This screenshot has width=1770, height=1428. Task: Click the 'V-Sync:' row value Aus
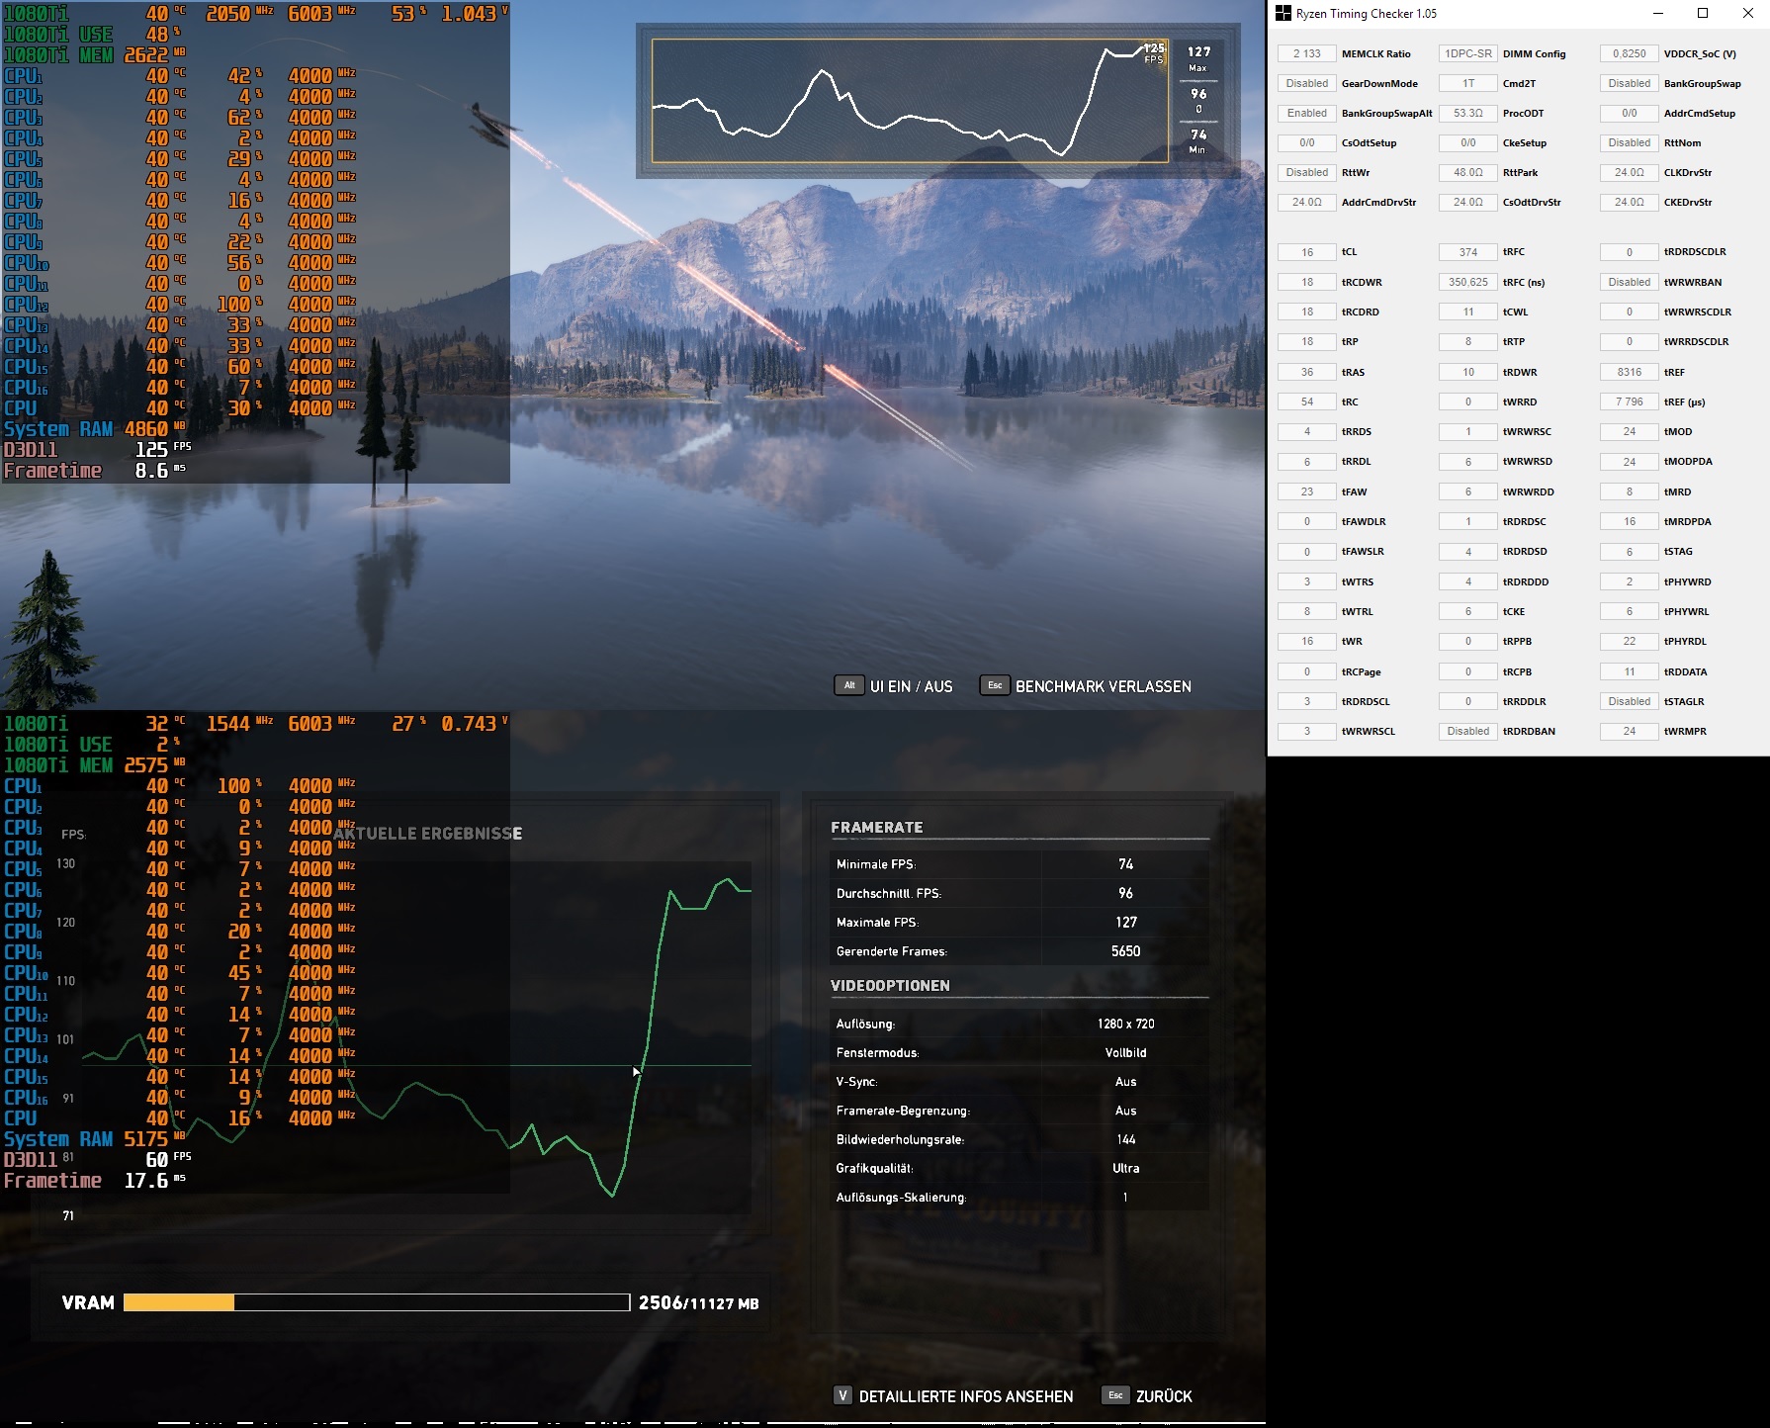1125,1082
